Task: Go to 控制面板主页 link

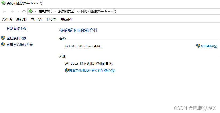Action: click(x=17, y=29)
